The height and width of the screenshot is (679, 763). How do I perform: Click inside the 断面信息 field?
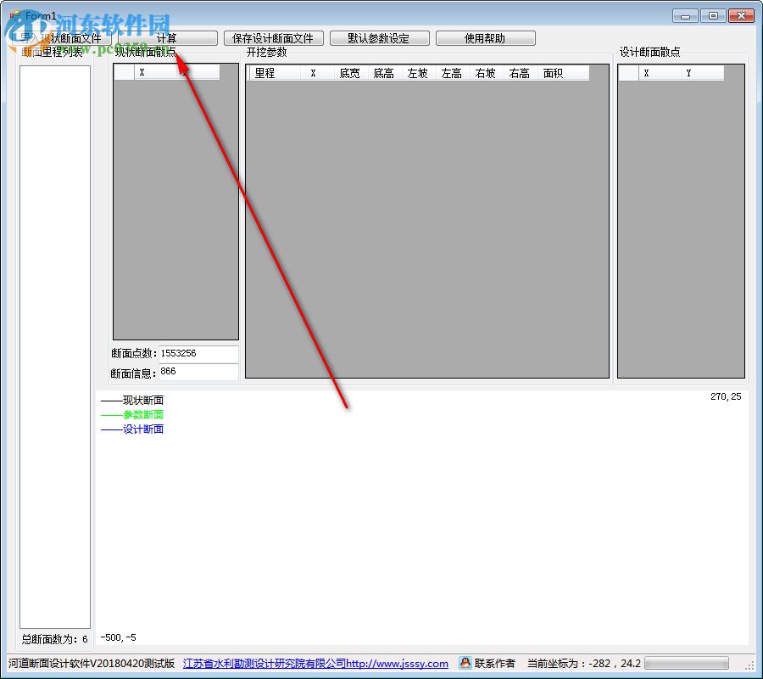[198, 372]
